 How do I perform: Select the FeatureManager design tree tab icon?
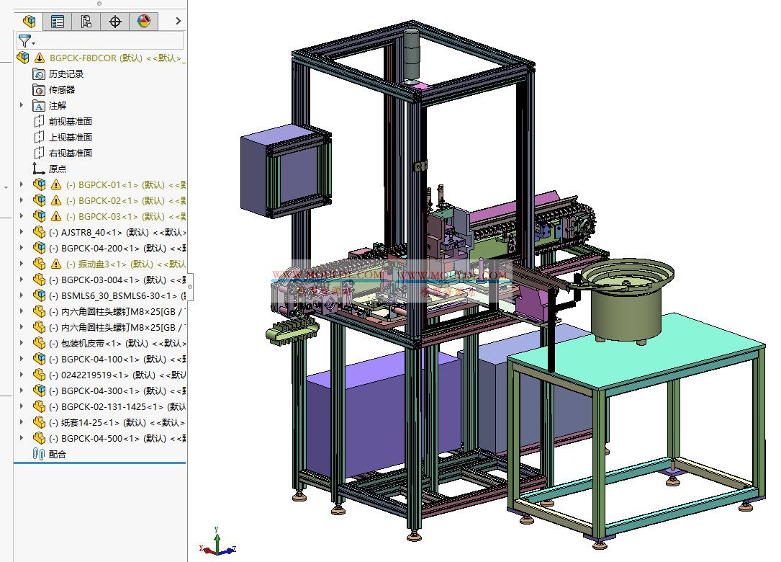[x=29, y=21]
